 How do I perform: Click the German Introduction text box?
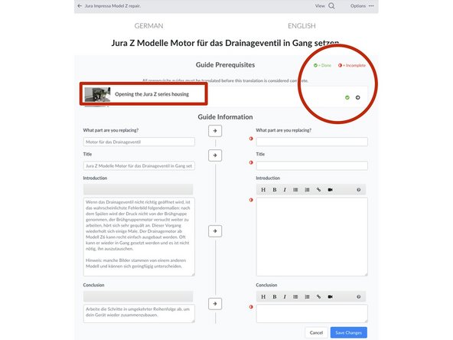[139, 237]
